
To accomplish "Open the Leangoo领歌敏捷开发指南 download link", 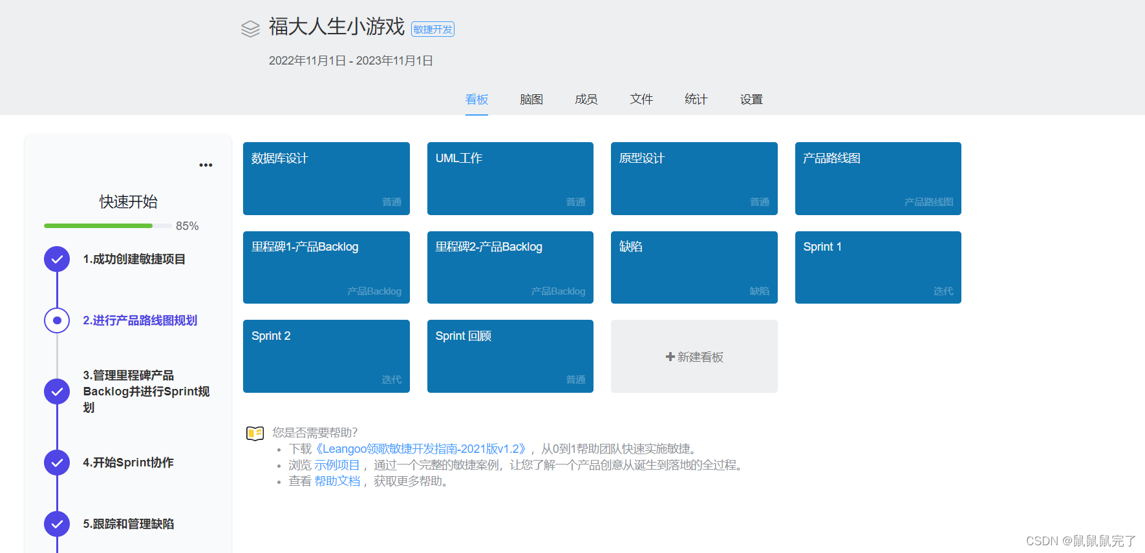I will coord(421,449).
